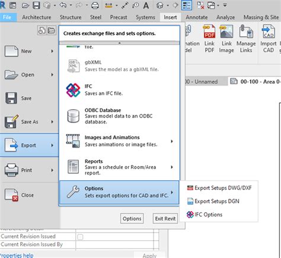
Task: Click Close in the File menu
Action: (x=29, y=195)
